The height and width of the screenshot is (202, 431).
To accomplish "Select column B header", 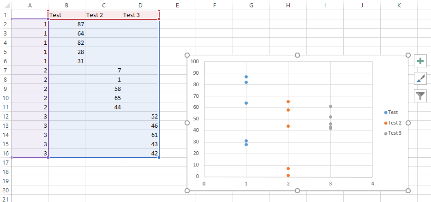I will pyautogui.click(x=67, y=5).
